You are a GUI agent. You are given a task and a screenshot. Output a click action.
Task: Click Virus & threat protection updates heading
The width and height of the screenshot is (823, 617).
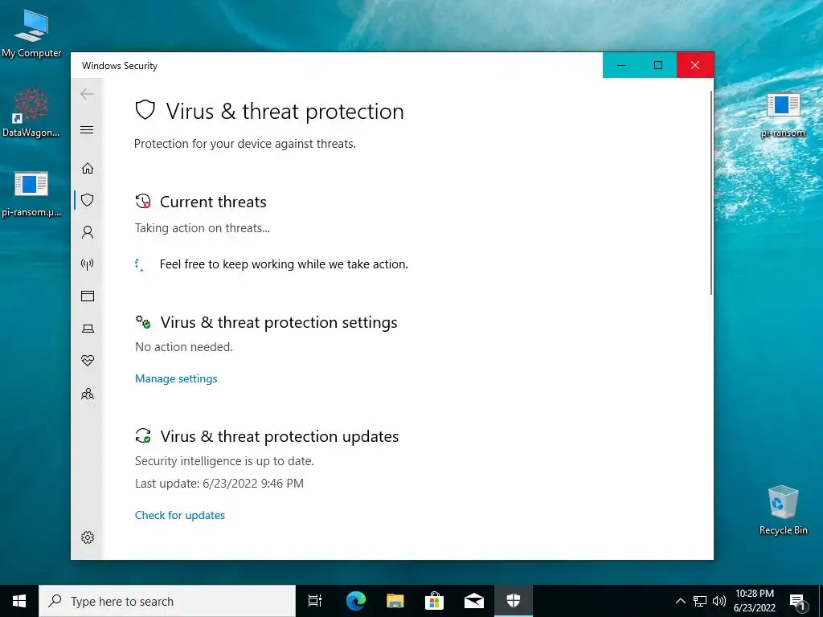click(279, 436)
